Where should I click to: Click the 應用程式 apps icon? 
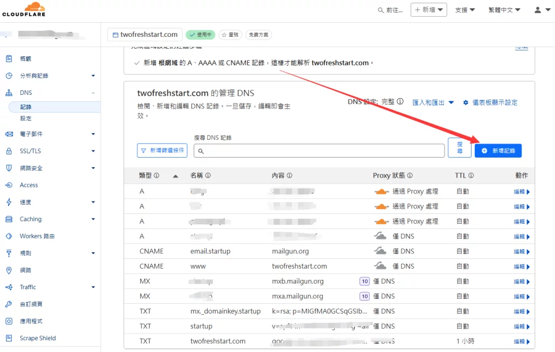pos(9,321)
